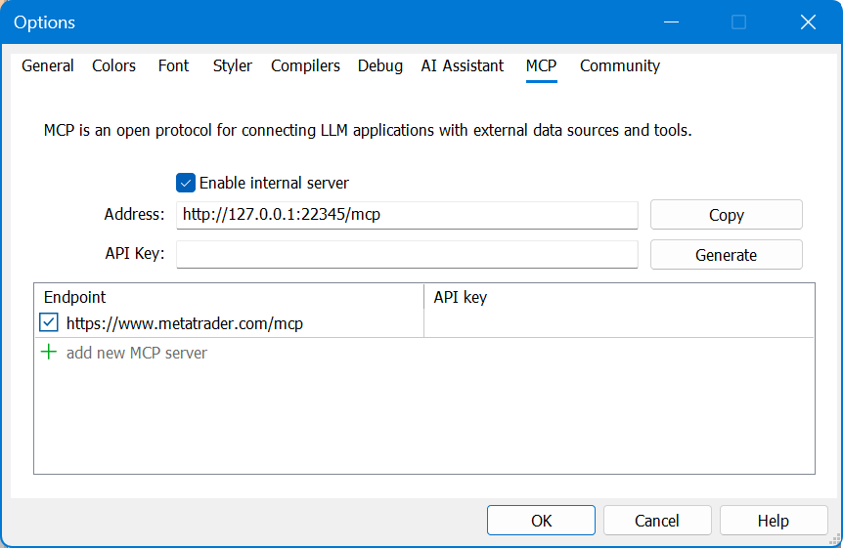Open Help for options
This screenshot has width=843, height=548.
pyautogui.click(x=774, y=520)
